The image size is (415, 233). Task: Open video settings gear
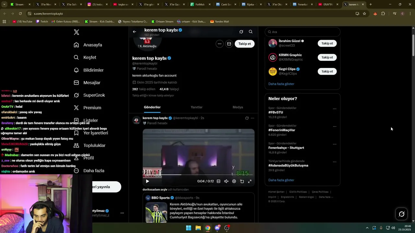click(x=234, y=181)
